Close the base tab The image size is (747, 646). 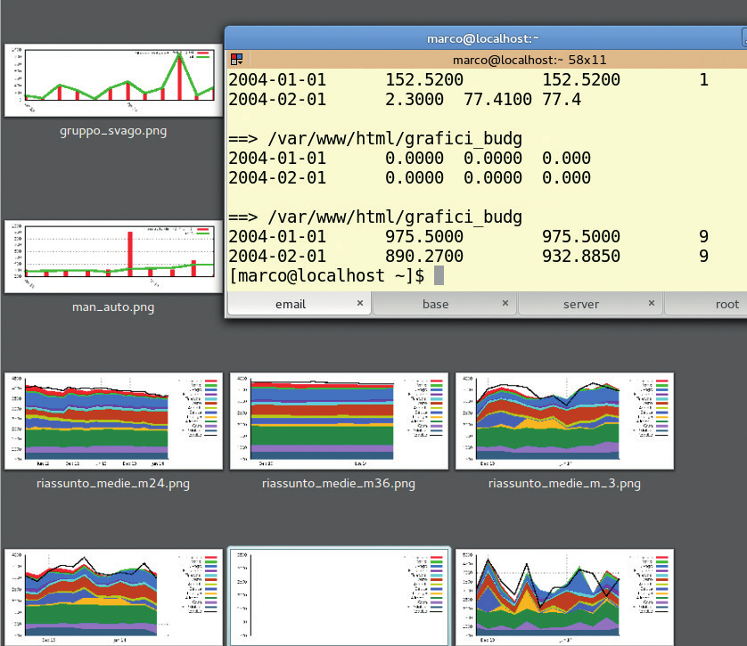[505, 303]
